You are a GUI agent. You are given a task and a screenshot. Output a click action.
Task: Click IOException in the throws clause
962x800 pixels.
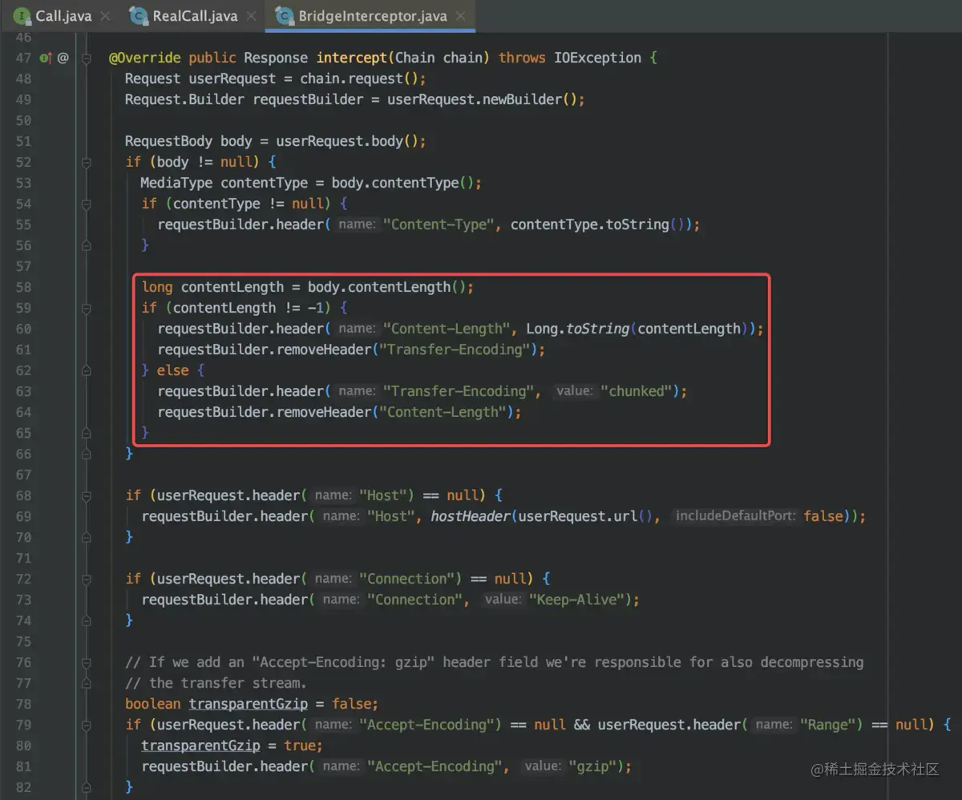pos(597,58)
